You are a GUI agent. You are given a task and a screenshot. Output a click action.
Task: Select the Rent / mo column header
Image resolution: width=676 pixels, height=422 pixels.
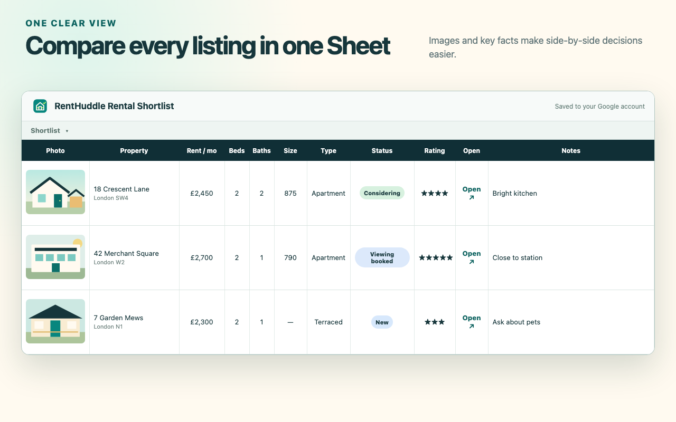pyautogui.click(x=202, y=150)
